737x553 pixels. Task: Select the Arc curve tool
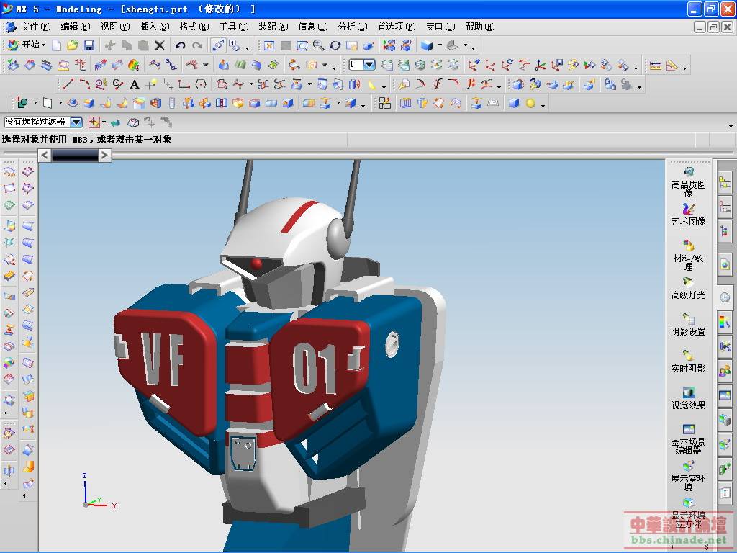[85, 84]
